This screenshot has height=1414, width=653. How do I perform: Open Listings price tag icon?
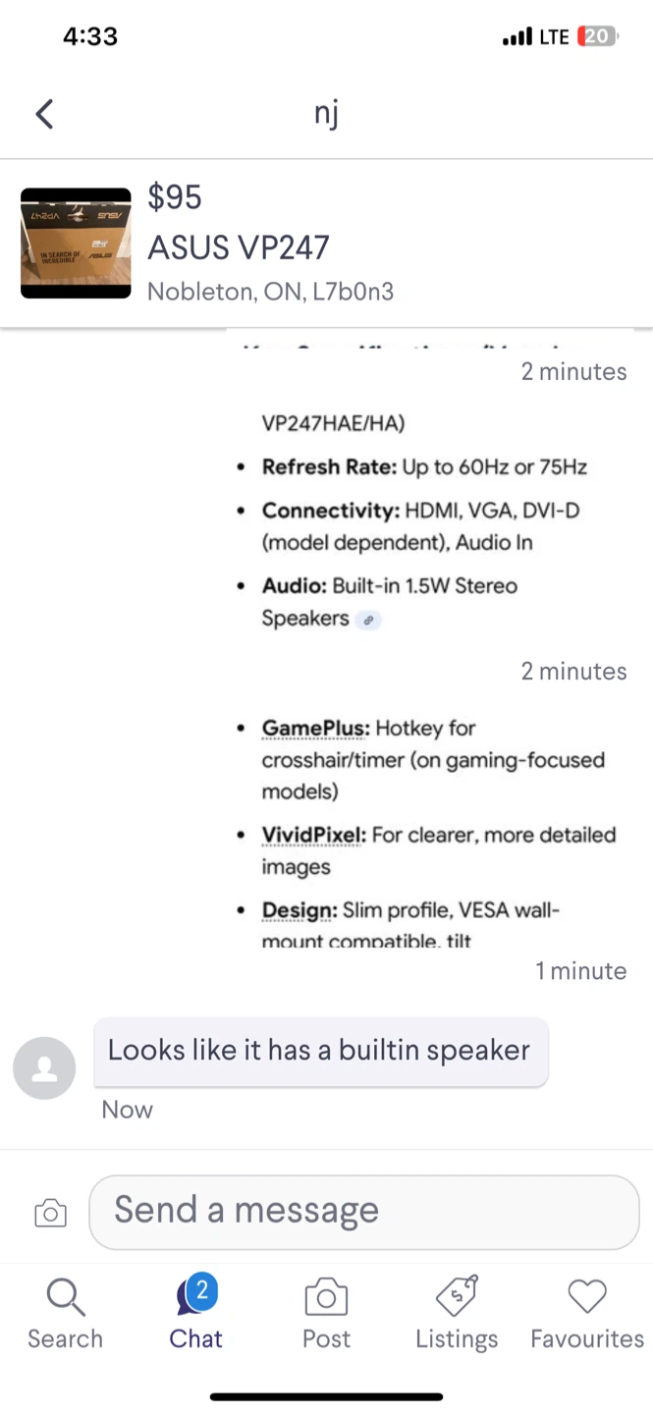click(x=457, y=1298)
